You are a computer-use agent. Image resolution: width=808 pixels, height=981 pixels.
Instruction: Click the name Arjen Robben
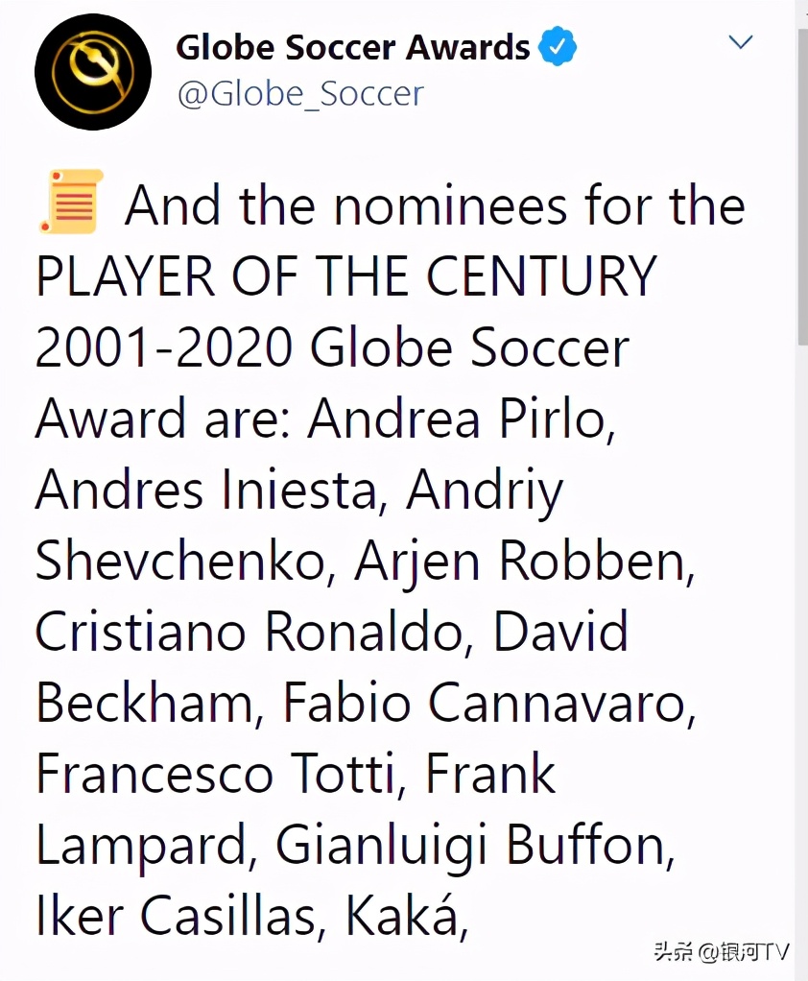522,561
